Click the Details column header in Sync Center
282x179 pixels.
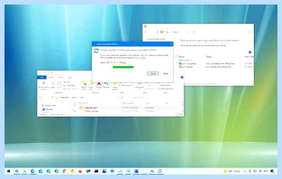(x=209, y=57)
